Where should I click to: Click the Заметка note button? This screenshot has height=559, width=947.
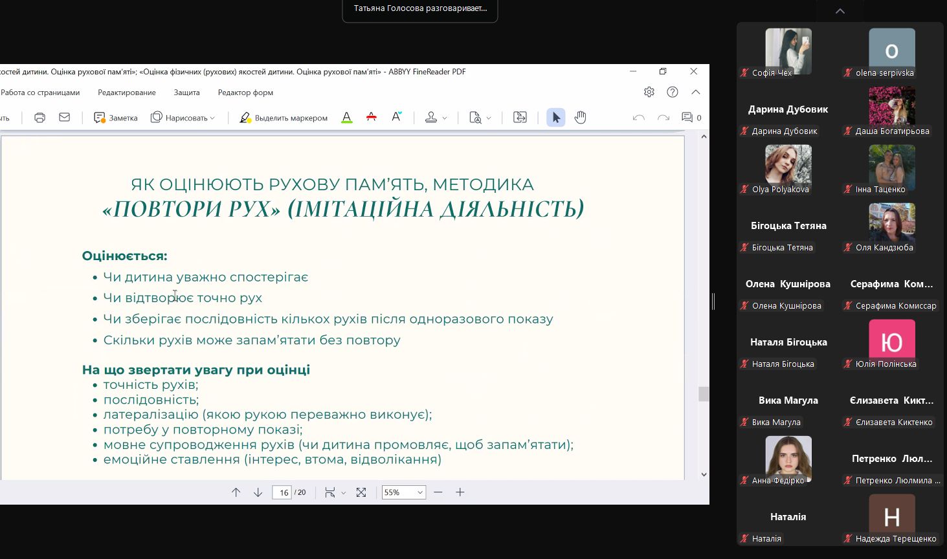click(116, 118)
